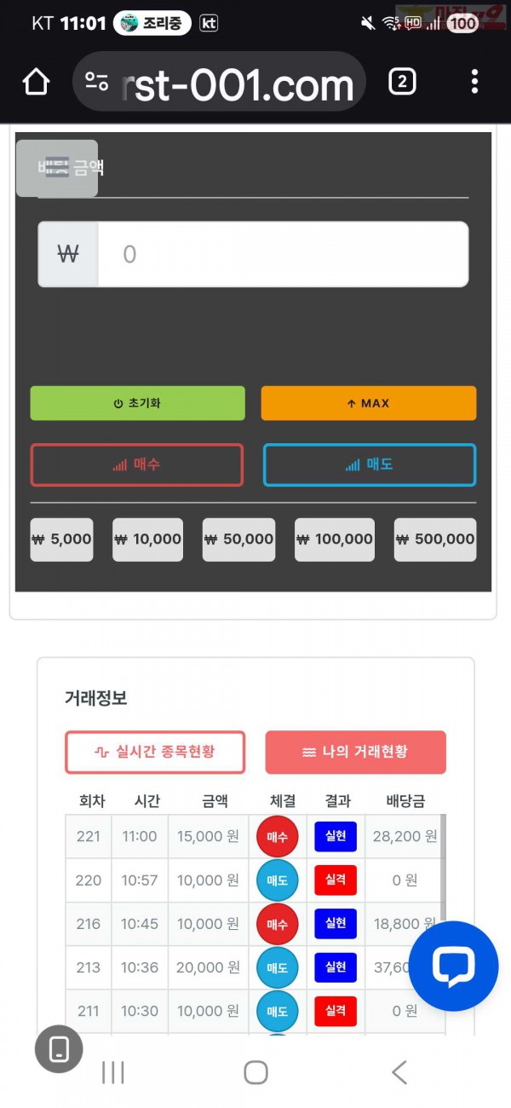Activate the MAX amount option
Image resolution: width=511 pixels, height=1108 pixels.
coord(368,402)
